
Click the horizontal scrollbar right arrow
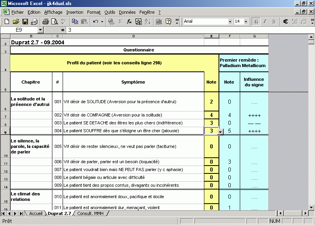306,213
